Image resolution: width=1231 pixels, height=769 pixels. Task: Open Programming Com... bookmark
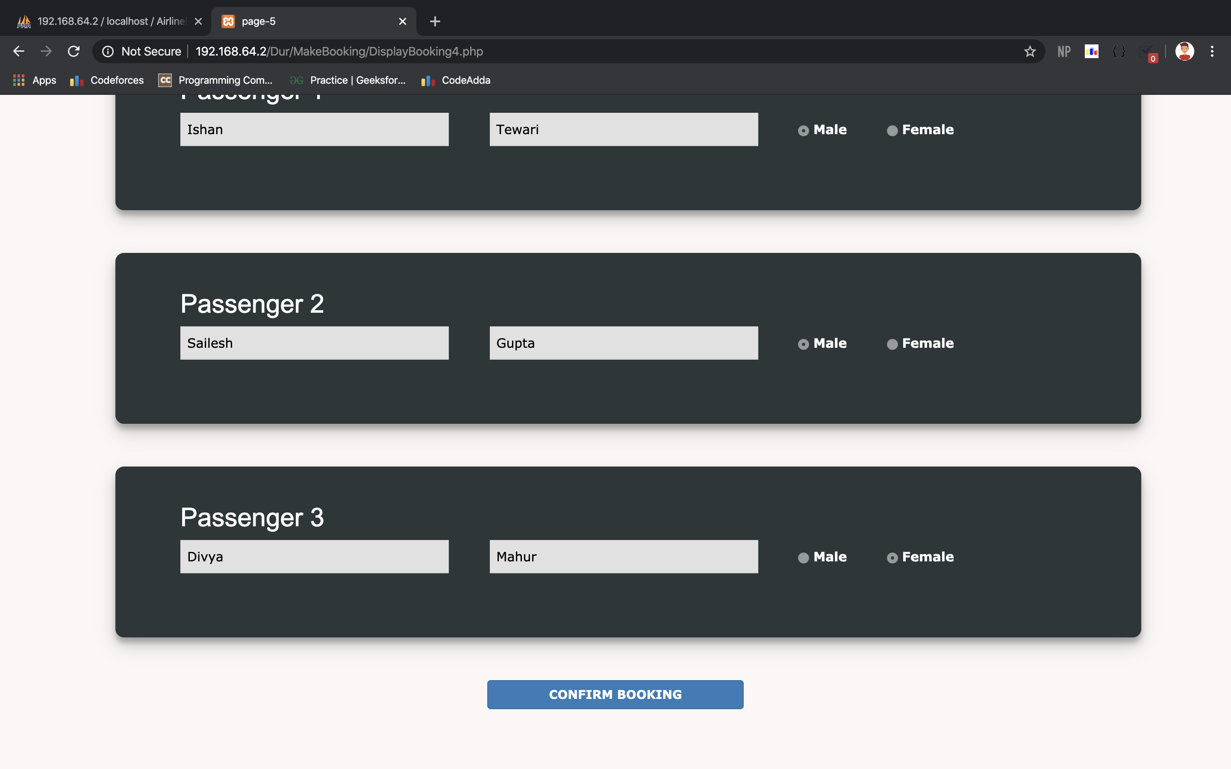(216, 80)
